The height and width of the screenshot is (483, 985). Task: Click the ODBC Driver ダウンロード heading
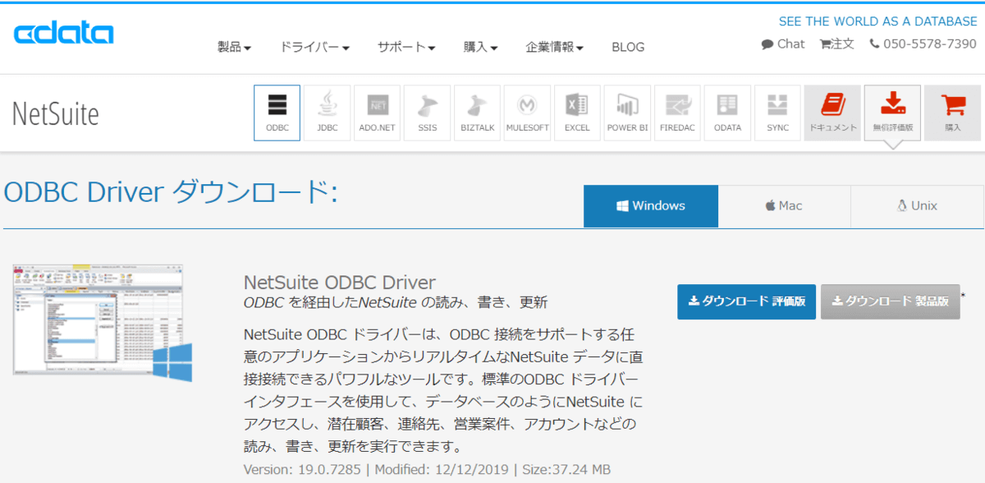point(171,193)
